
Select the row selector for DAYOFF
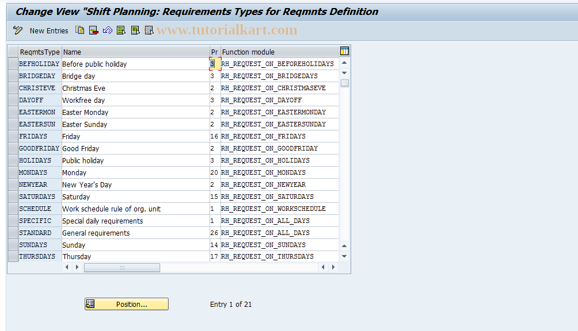[x=13, y=100]
